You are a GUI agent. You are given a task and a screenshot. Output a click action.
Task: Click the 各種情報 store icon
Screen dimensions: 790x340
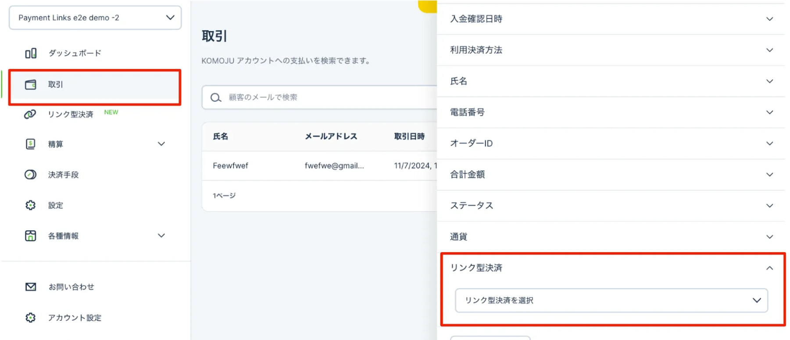30,236
